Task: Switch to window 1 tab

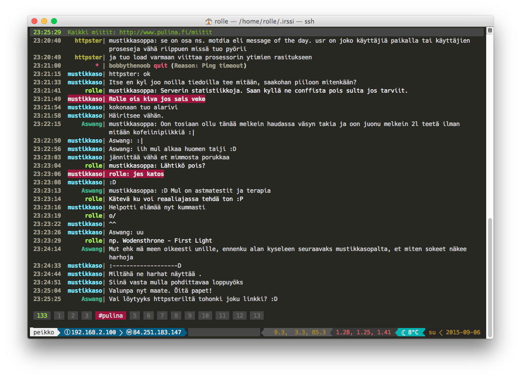Action: click(59, 316)
